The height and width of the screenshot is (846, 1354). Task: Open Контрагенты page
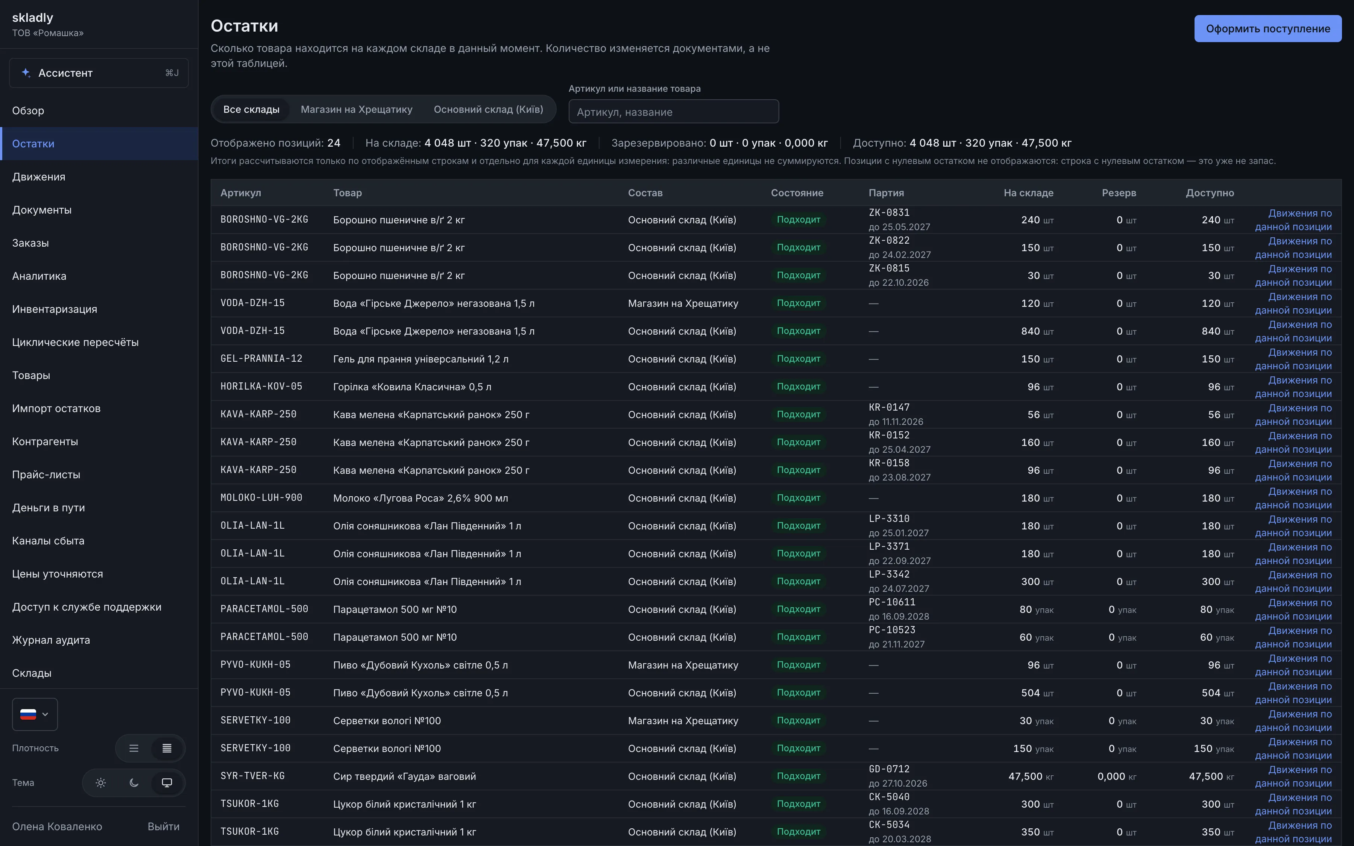point(99,441)
